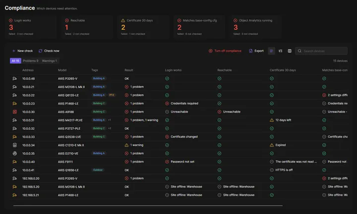Switch to the table columns view icon
357x214 pixels.
point(290,51)
